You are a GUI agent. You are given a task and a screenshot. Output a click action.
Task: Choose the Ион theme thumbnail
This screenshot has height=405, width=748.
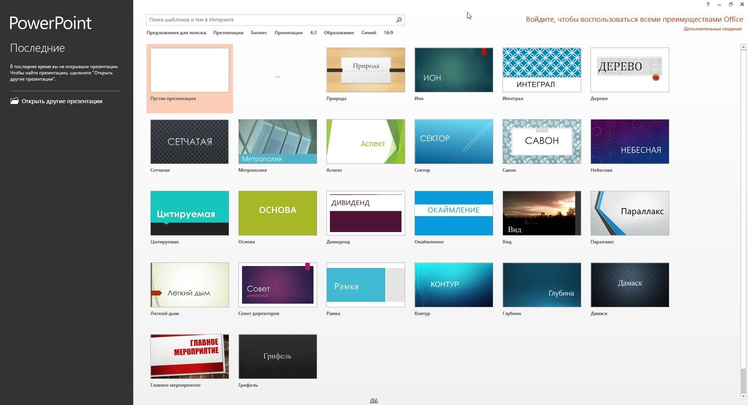[x=454, y=70]
